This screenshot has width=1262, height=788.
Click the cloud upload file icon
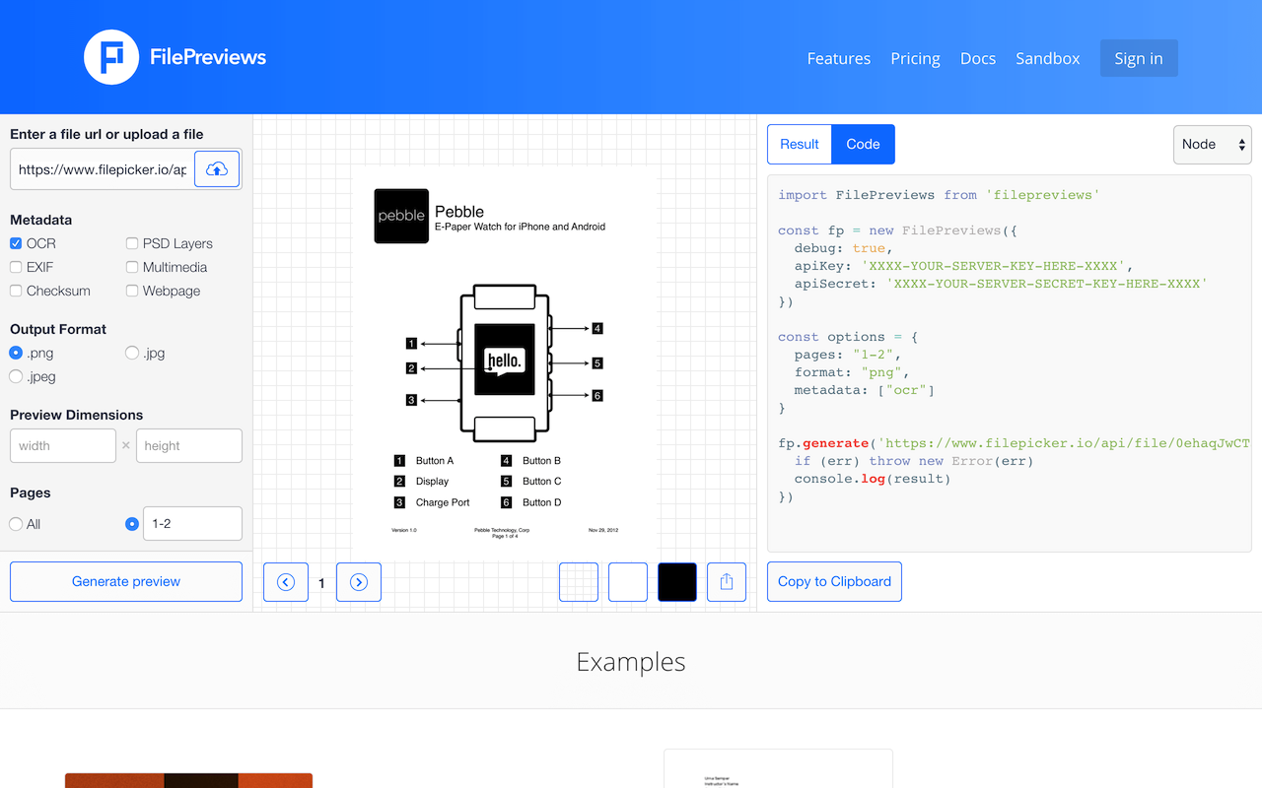click(x=217, y=169)
